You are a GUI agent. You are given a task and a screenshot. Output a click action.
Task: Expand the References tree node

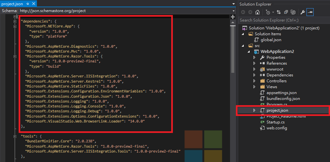255,63
